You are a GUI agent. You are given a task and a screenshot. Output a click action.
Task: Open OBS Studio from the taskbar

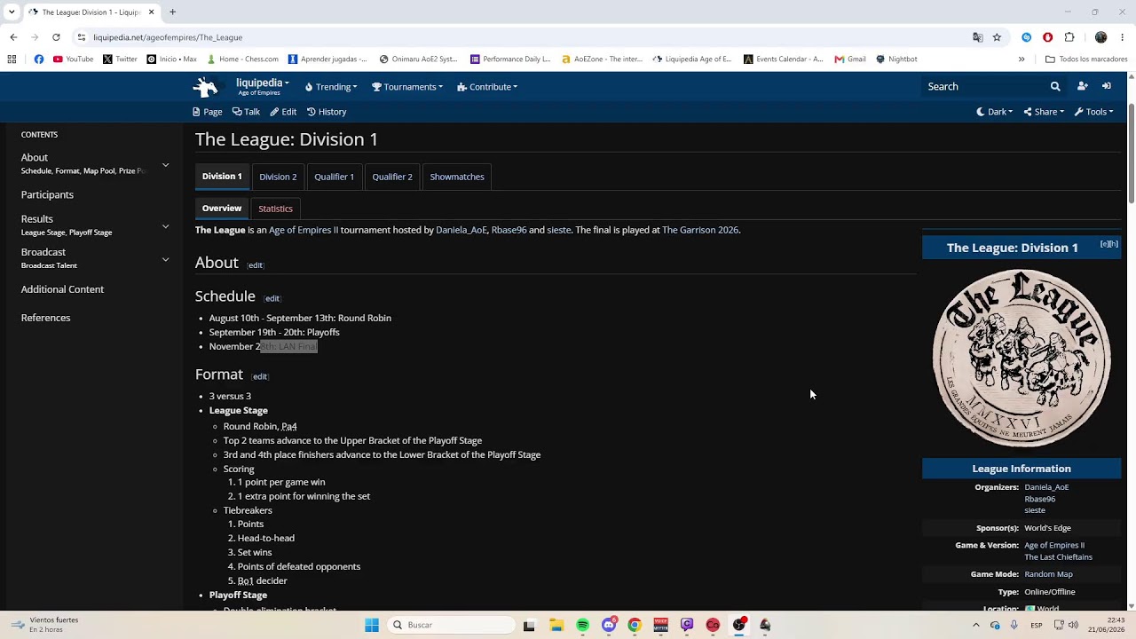click(x=739, y=625)
